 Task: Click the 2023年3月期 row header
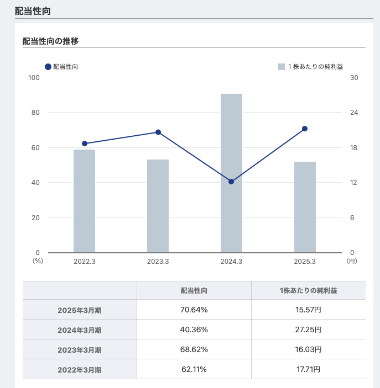click(80, 350)
